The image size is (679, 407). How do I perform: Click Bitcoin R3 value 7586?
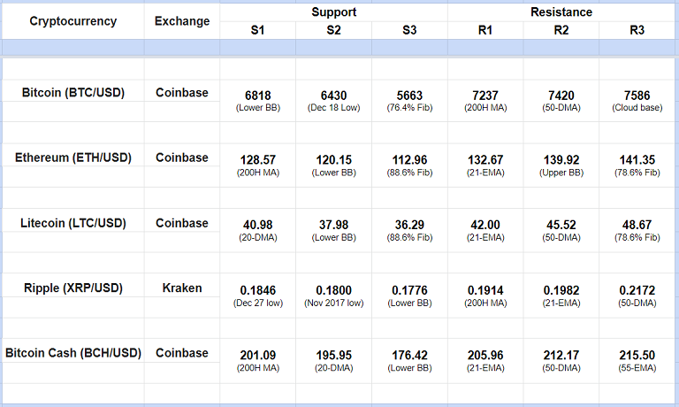click(x=637, y=95)
